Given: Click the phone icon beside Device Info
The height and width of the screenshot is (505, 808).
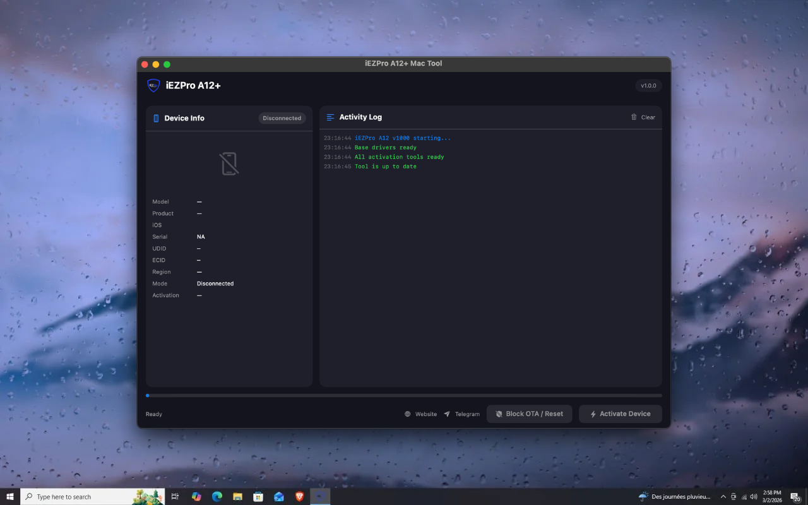Looking at the screenshot, I should pos(156,118).
